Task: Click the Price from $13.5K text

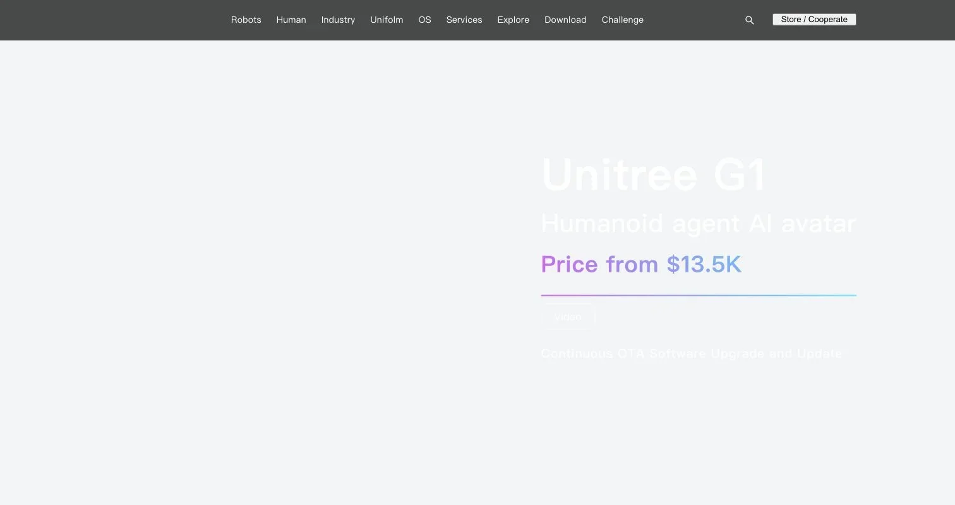Action: (x=641, y=264)
